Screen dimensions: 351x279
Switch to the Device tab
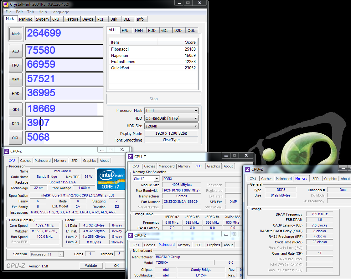(x=88, y=19)
